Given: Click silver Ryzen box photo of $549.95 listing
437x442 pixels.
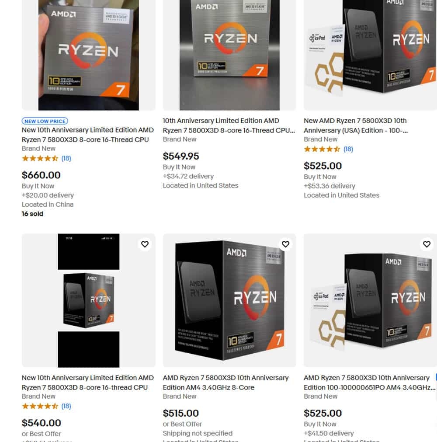Looking at the screenshot, I should (229, 55).
